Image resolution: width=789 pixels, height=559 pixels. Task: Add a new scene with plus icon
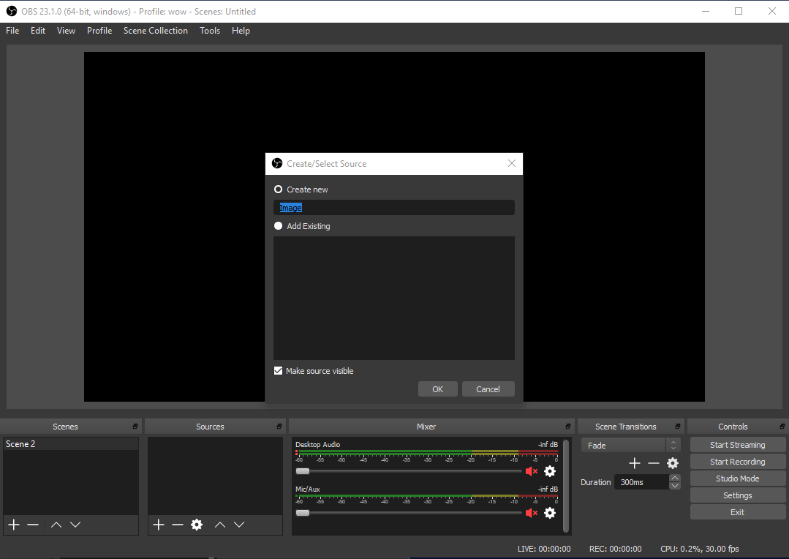[14, 525]
